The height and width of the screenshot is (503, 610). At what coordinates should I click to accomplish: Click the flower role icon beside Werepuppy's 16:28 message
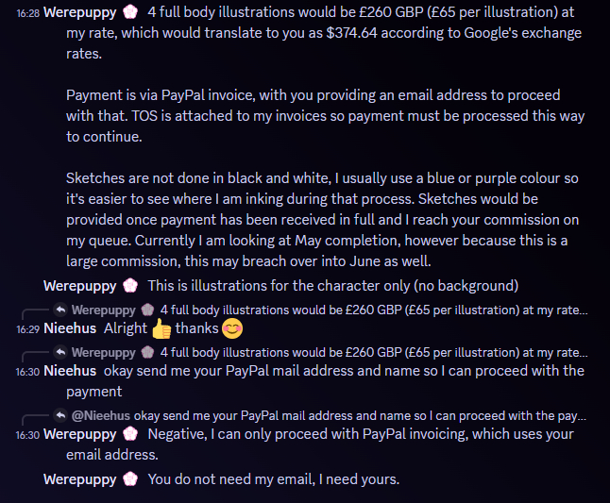click(x=131, y=10)
